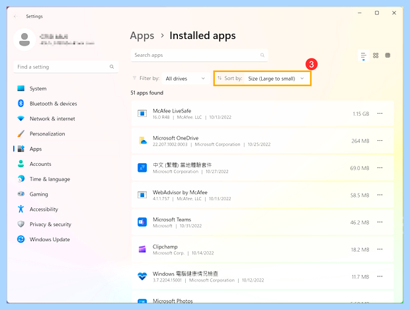
Task: Click the Clipchamp app icon
Action: [x=142, y=249]
